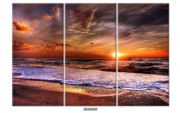Click the wispy white cloud at top of left panel
180x113 pixels.
[57, 11]
